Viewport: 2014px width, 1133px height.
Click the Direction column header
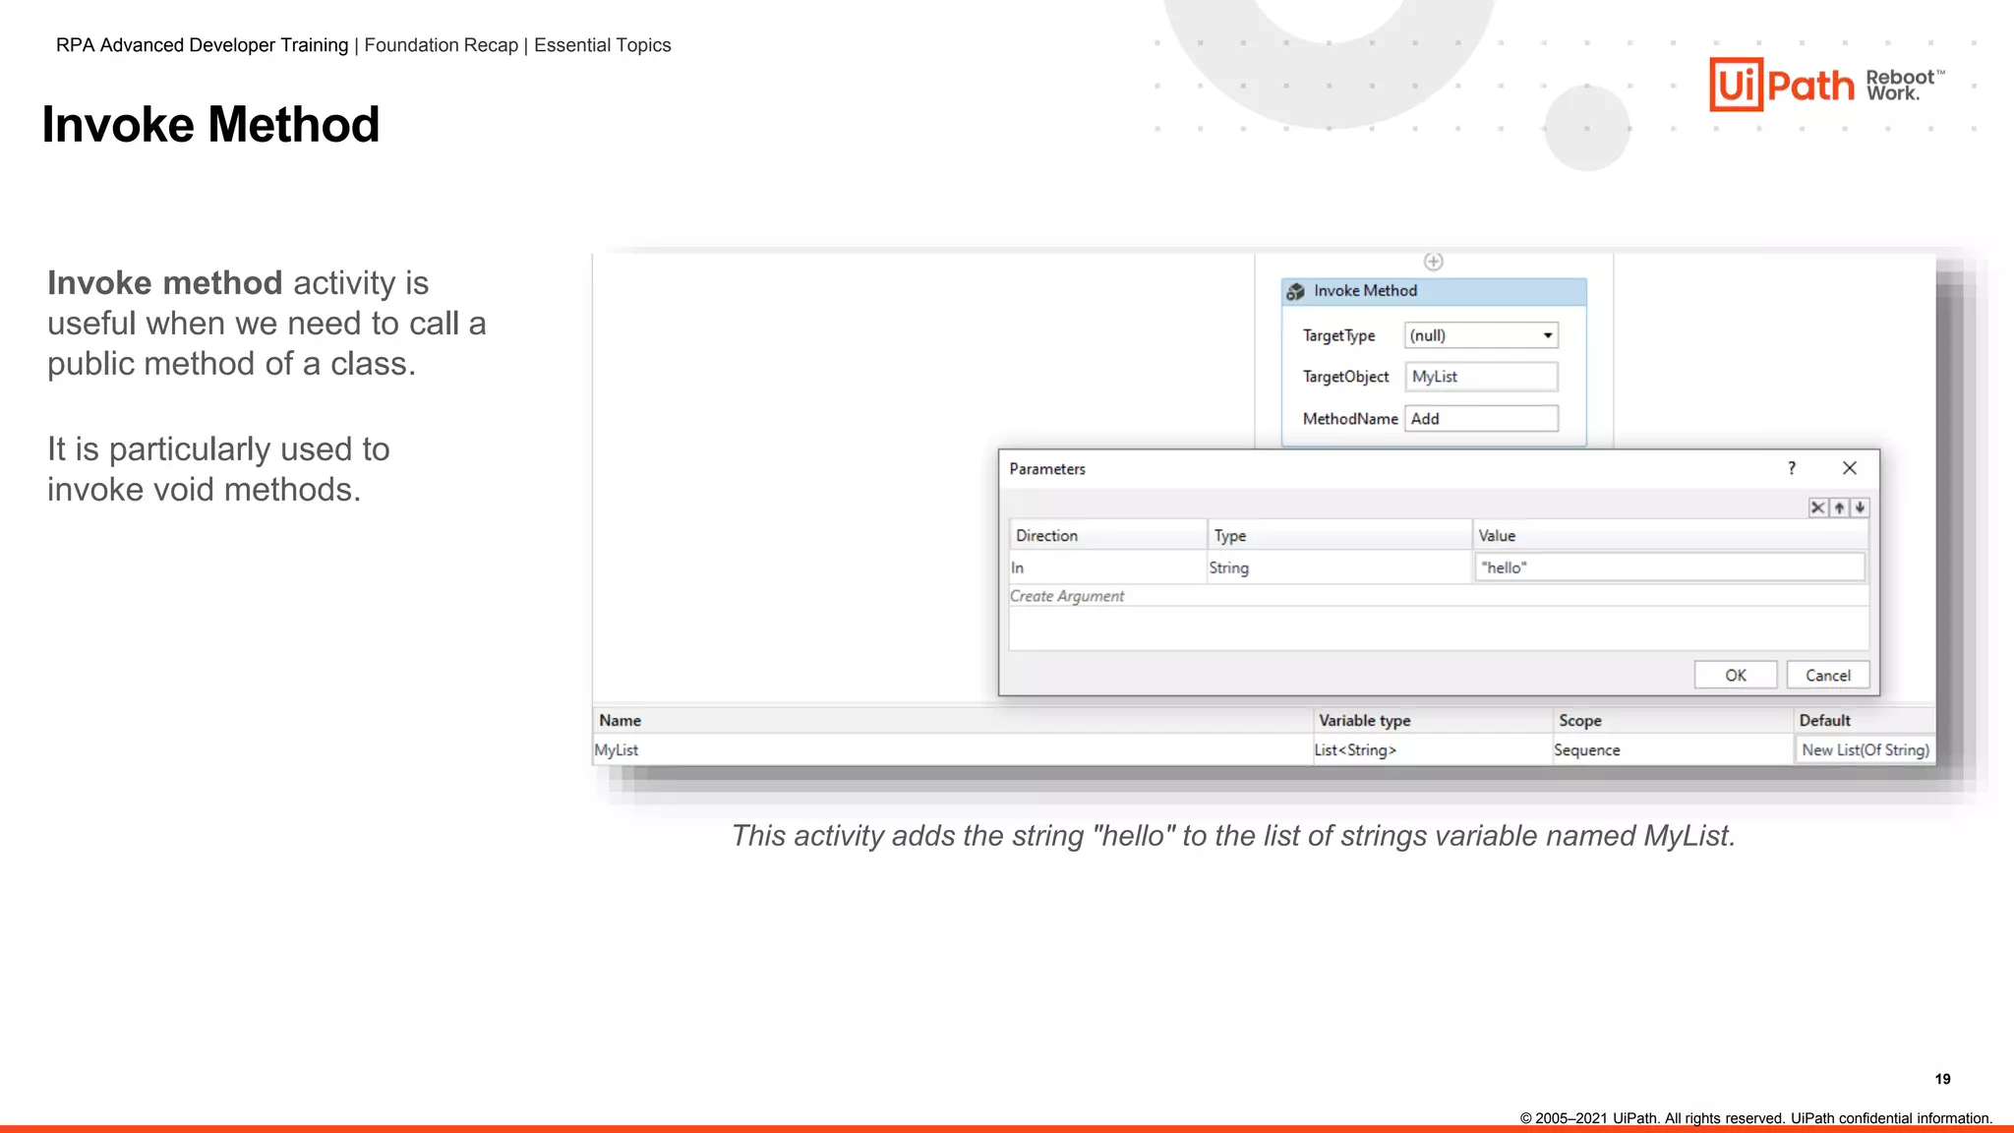1107,536
